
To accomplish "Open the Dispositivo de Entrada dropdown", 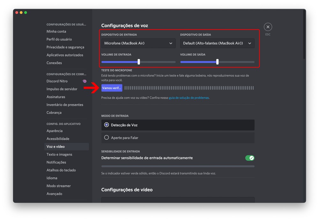I will (138, 43).
